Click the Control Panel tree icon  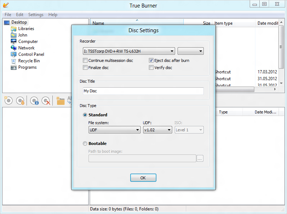pyautogui.click(x=14, y=54)
